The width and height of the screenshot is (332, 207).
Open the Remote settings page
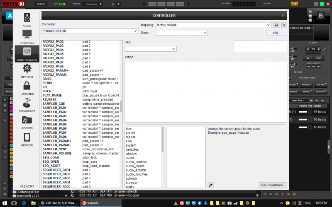coord(27,140)
